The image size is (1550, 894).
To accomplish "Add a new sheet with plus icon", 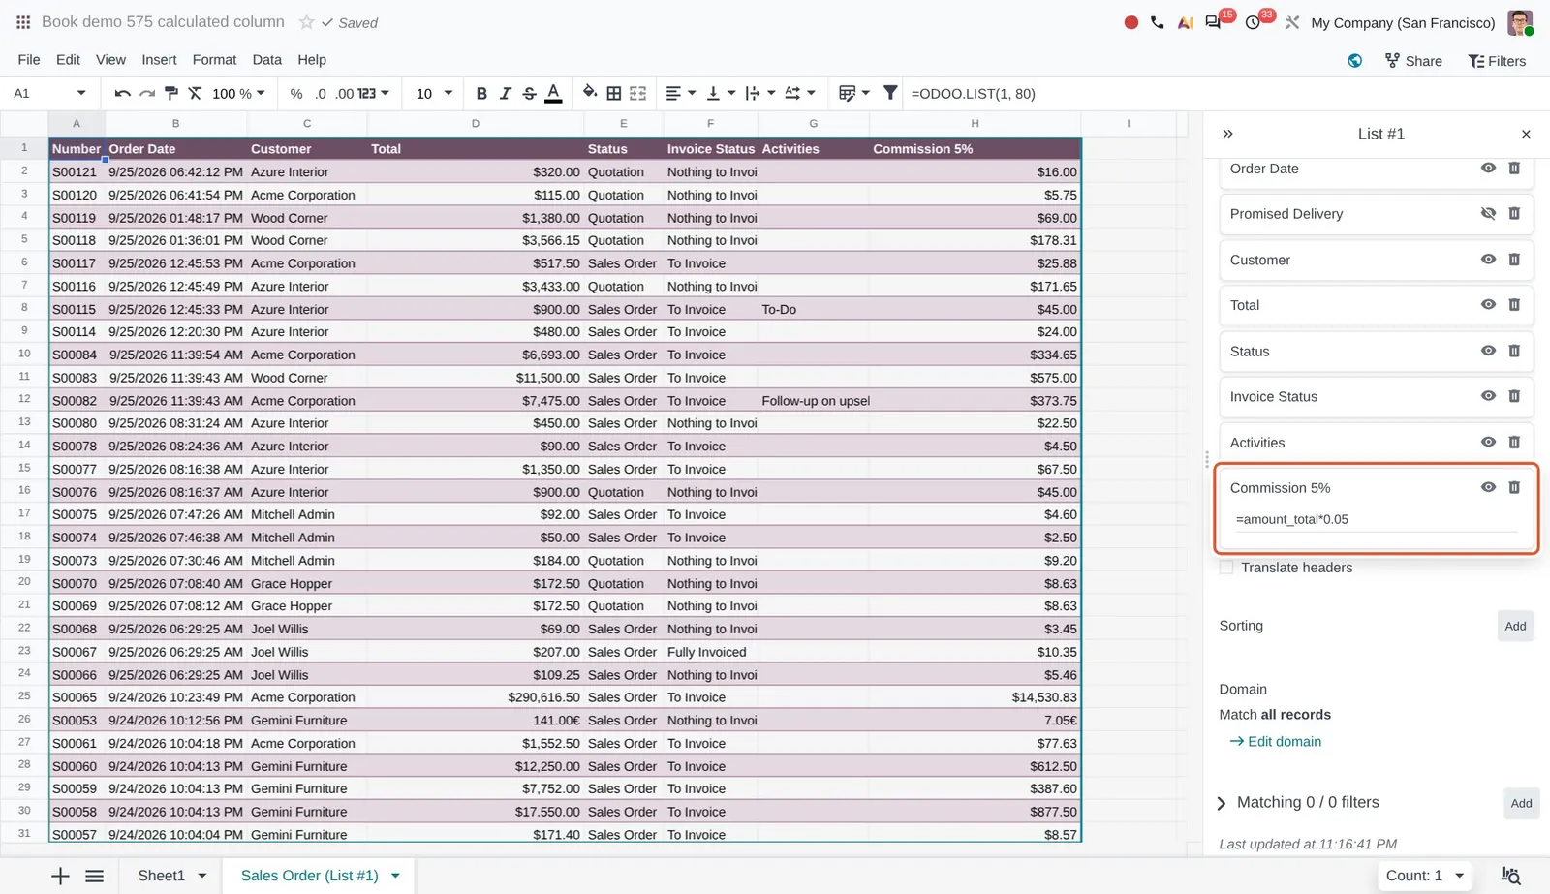I will [60, 876].
